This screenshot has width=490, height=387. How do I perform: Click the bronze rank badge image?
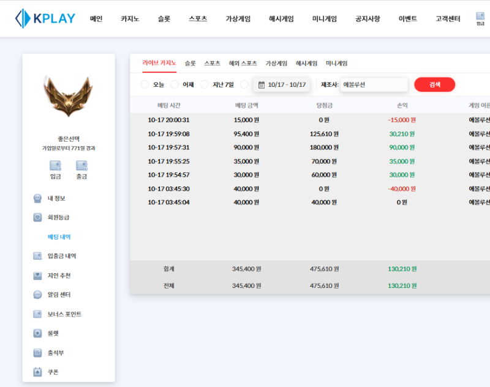68,97
